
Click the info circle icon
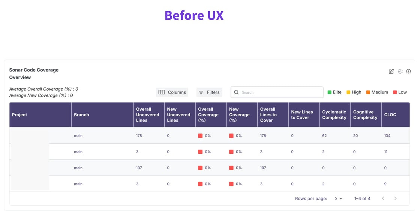point(408,71)
